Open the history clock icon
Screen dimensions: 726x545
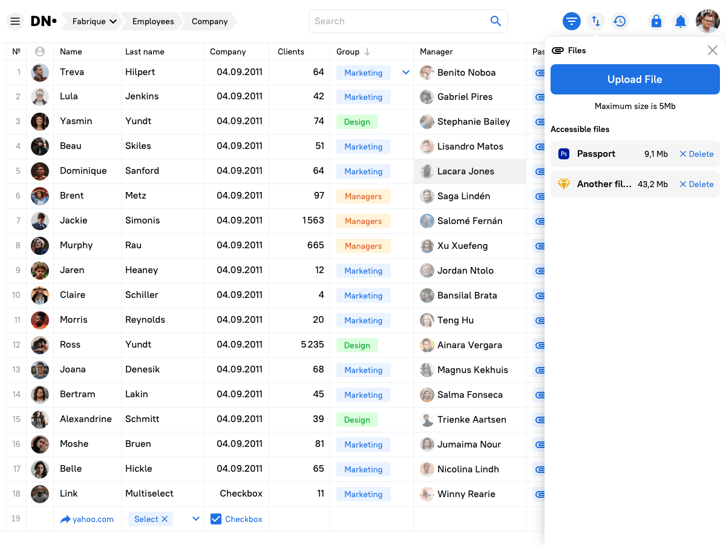tap(620, 21)
